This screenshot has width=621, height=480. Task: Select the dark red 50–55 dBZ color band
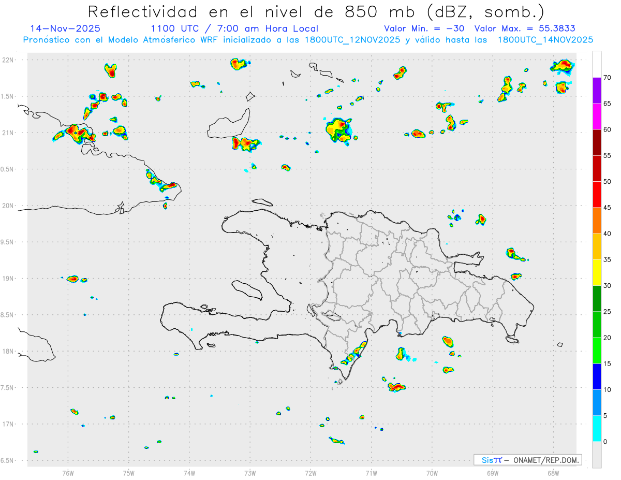click(597, 168)
